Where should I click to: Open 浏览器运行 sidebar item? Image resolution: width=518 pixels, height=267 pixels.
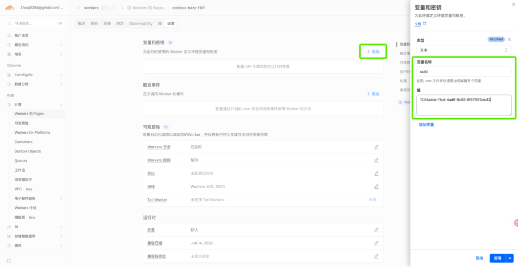click(x=23, y=180)
